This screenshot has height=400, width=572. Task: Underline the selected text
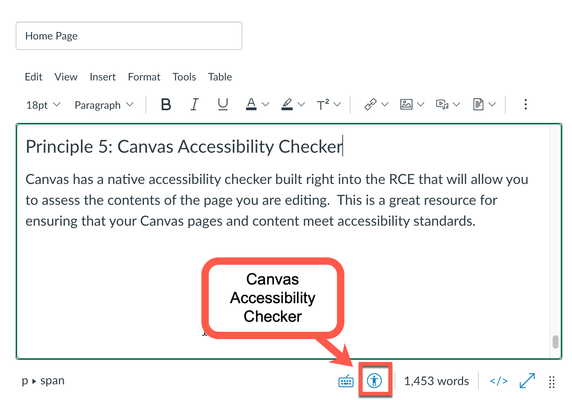(x=223, y=105)
